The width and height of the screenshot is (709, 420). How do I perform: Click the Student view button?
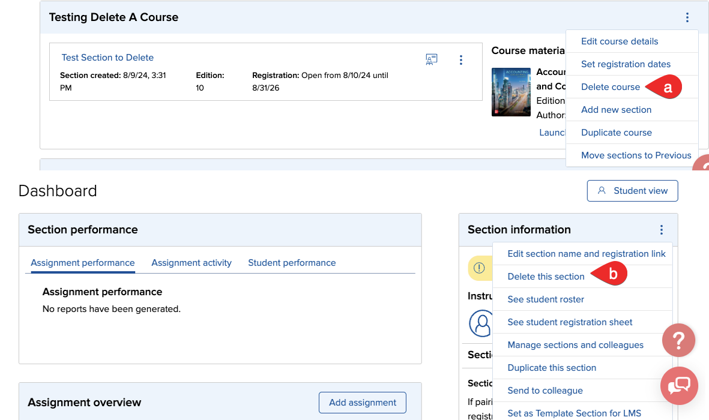pyautogui.click(x=632, y=191)
